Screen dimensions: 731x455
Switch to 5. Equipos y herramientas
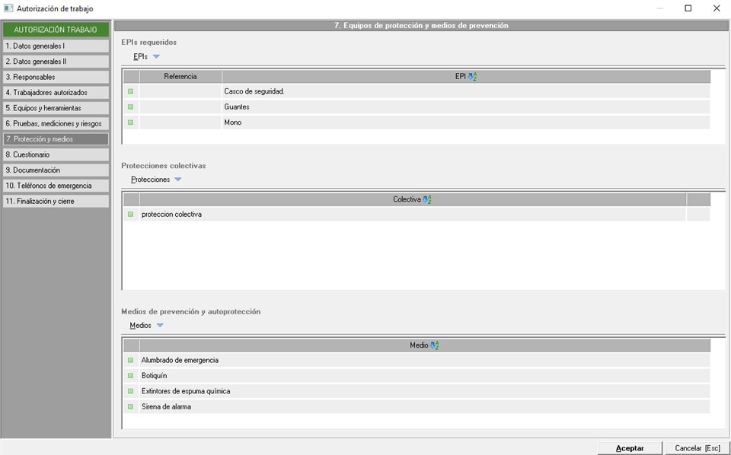(x=56, y=108)
